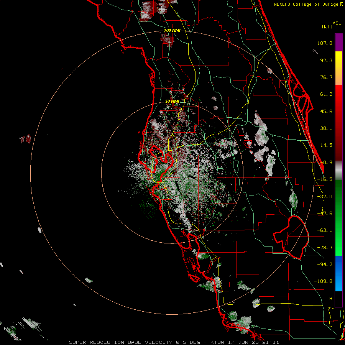This screenshot has height=345, width=345.
Task: Select the 14.5 velocity scale value
Action: tap(326, 145)
